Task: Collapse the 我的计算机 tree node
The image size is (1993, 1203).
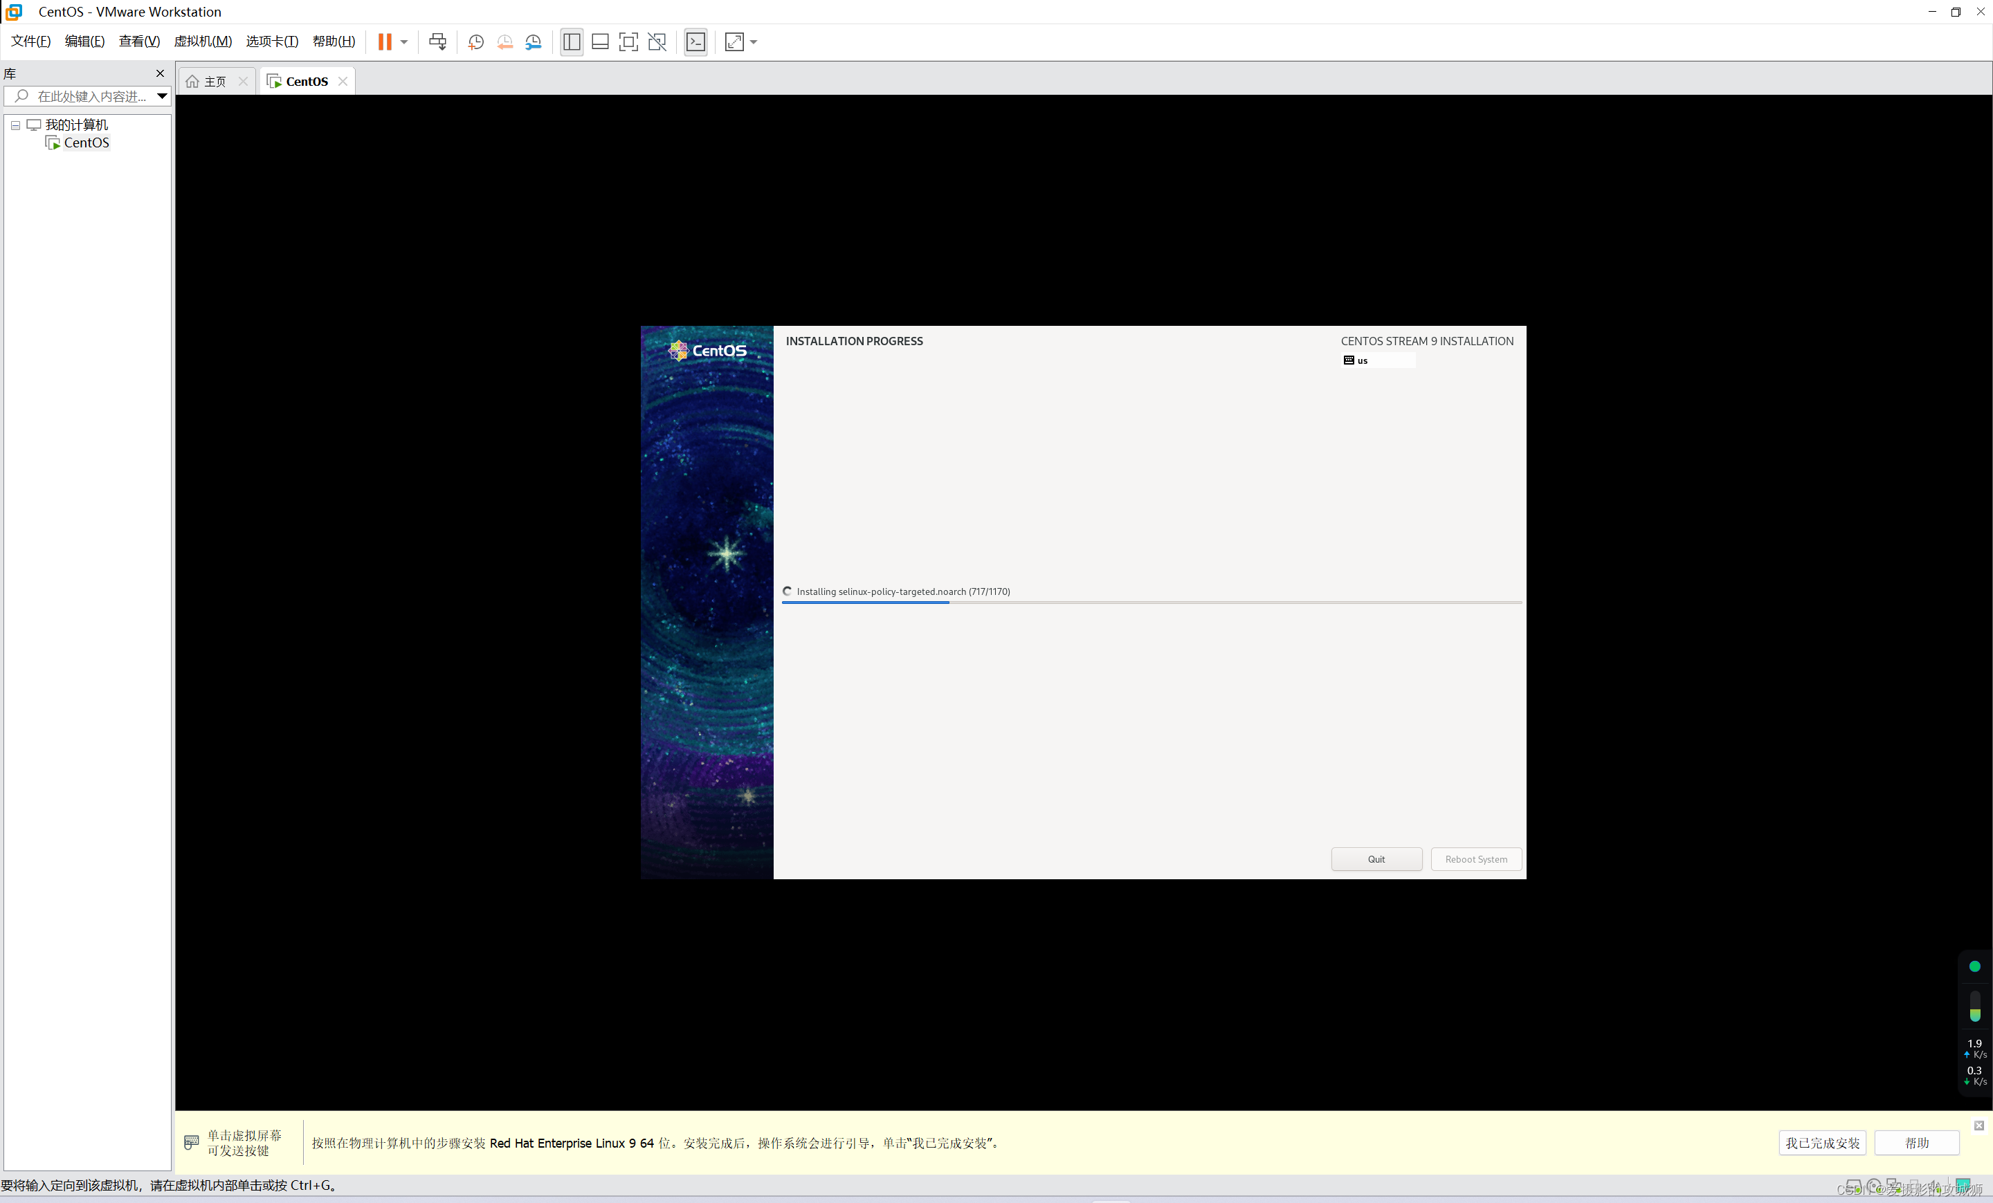Action: click(x=15, y=125)
